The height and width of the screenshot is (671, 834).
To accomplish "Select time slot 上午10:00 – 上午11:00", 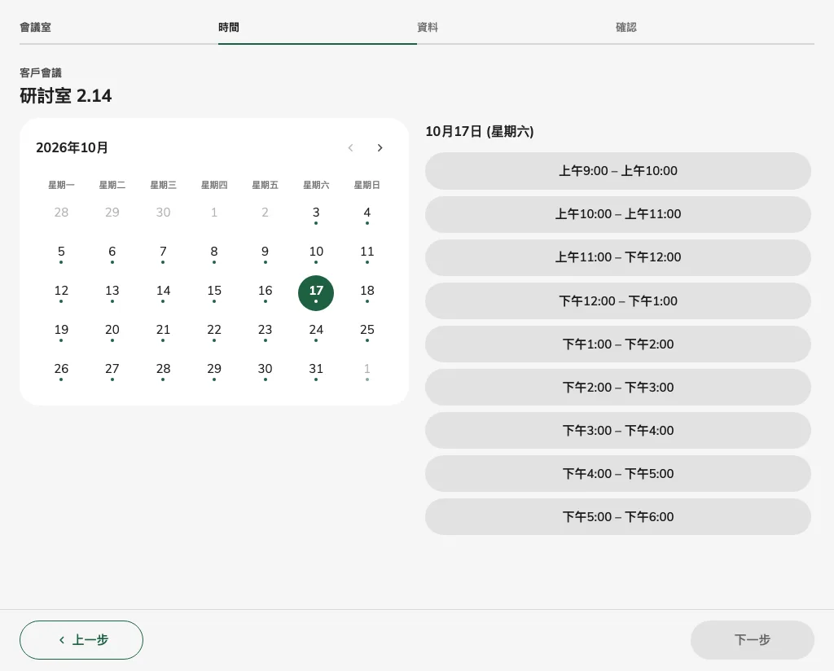I will click(x=618, y=214).
